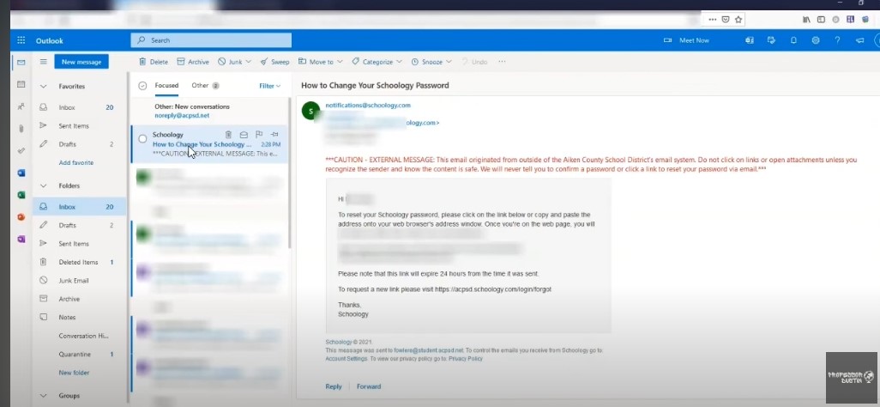
Task: Open the Account Settings link in email footer
Action: pyautogui.click(x=347, y=359)
